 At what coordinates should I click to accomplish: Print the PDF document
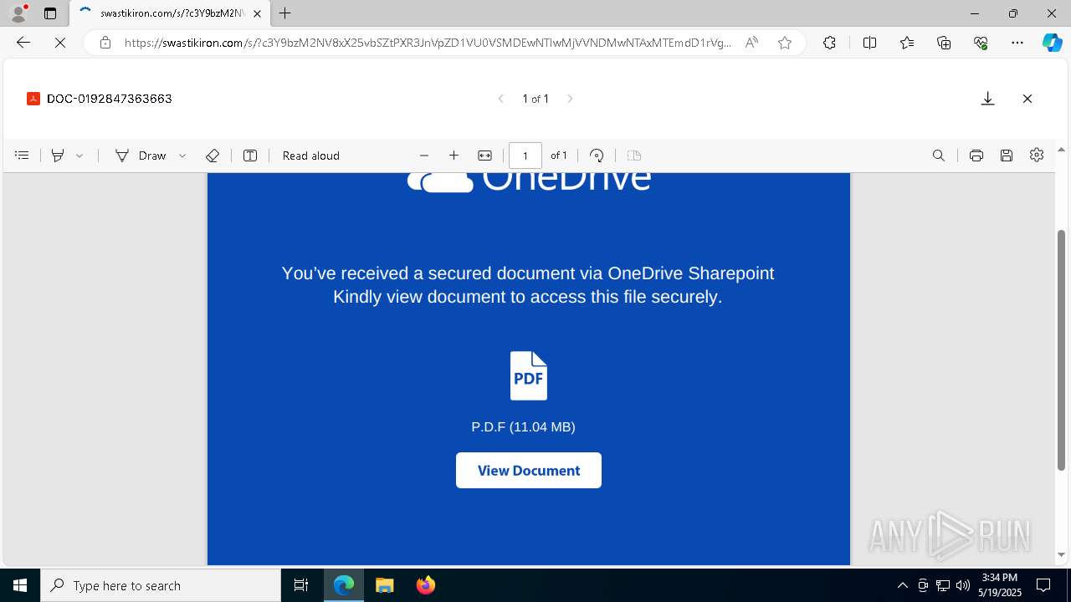pyautogui.click(x=976, y=156)
